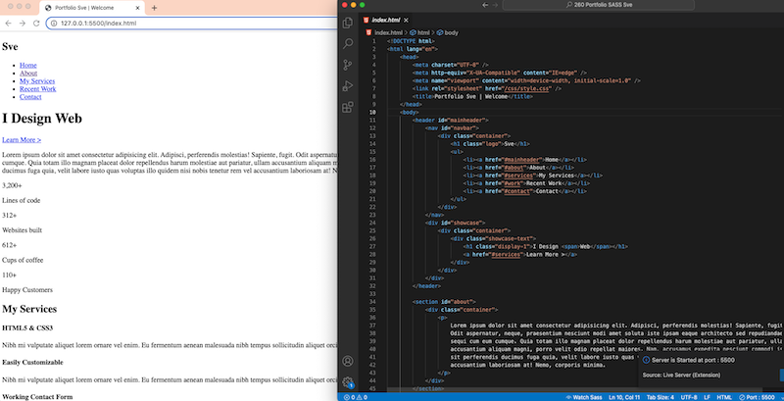Click the Contact link on the webpage
This screenshot has height=401, width=784.
pos(30,97)
